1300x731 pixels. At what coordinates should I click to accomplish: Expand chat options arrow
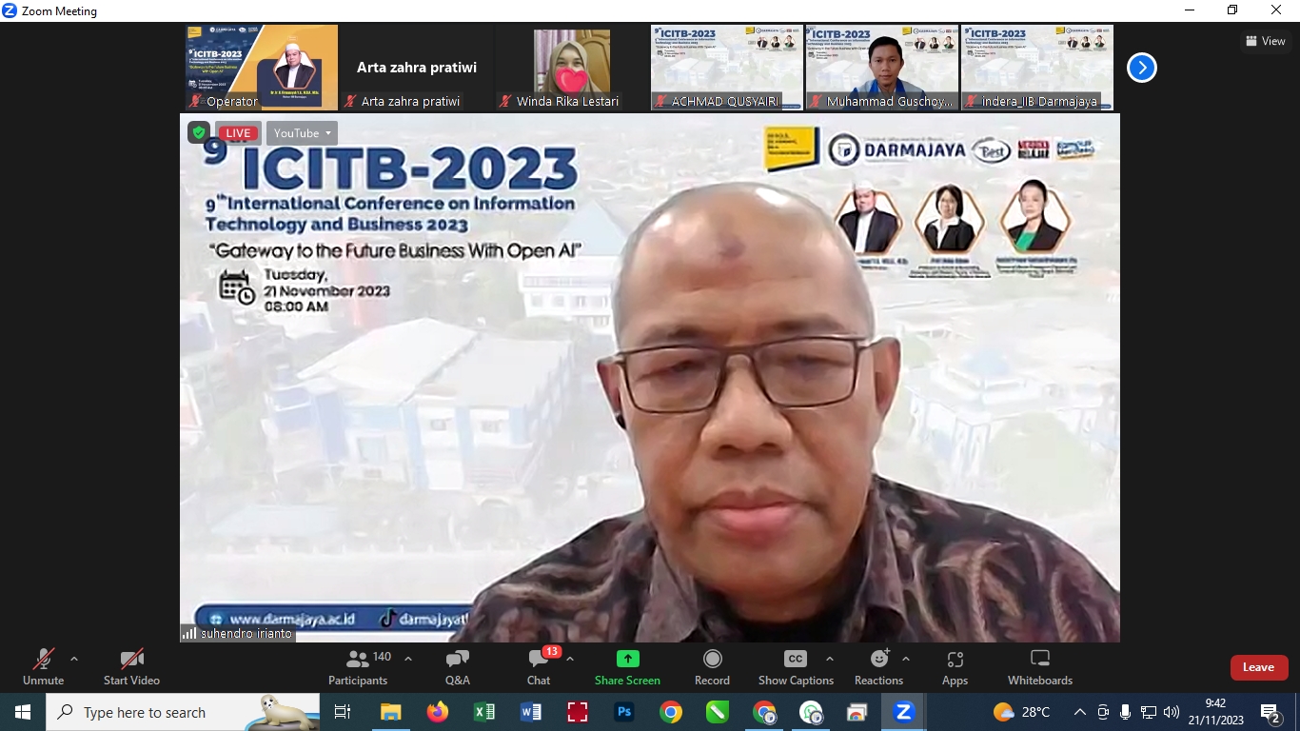tap(570, 659)
